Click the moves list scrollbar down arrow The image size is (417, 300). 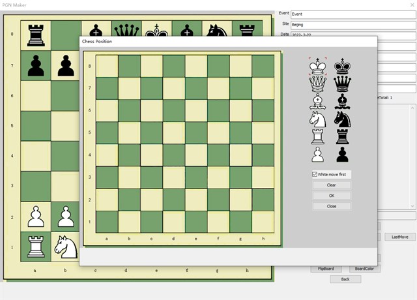(412, 206)
